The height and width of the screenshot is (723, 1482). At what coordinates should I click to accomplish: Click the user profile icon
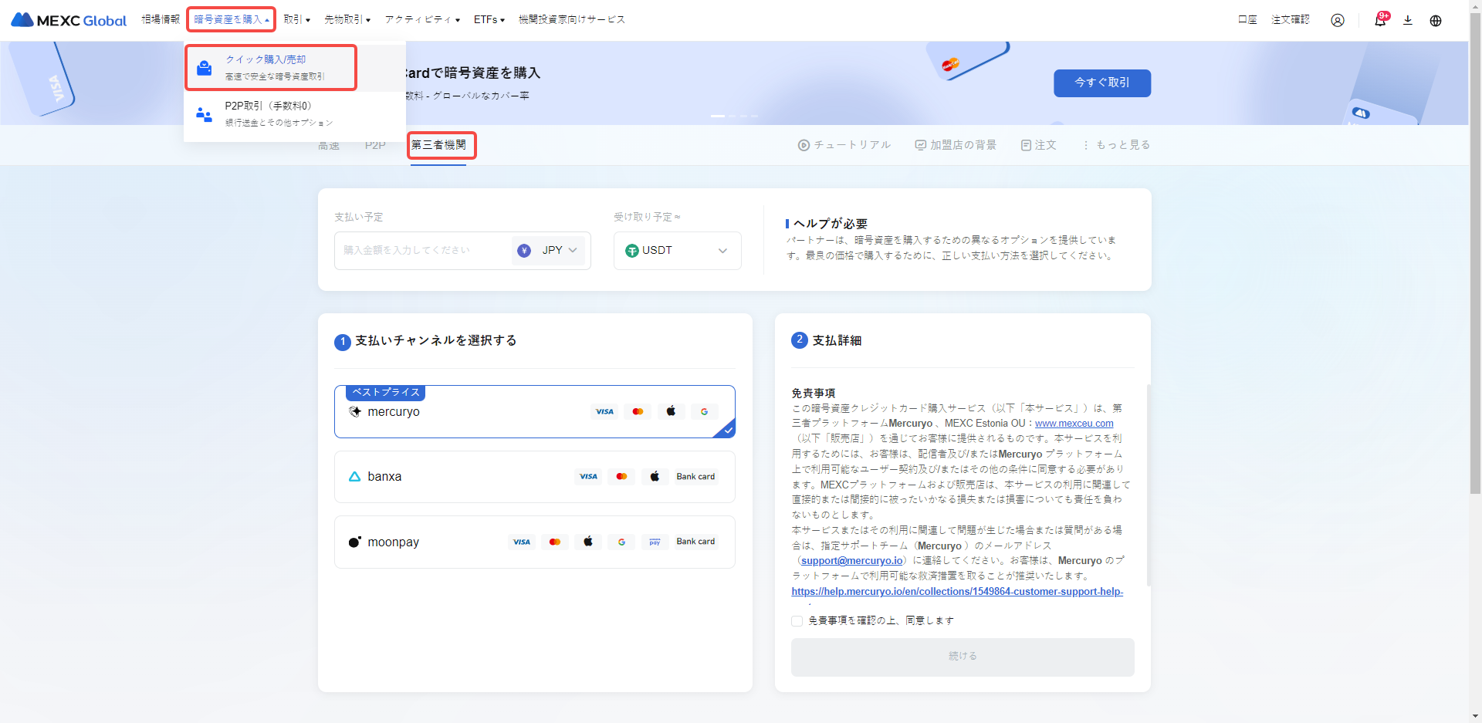coord(1337,20)
